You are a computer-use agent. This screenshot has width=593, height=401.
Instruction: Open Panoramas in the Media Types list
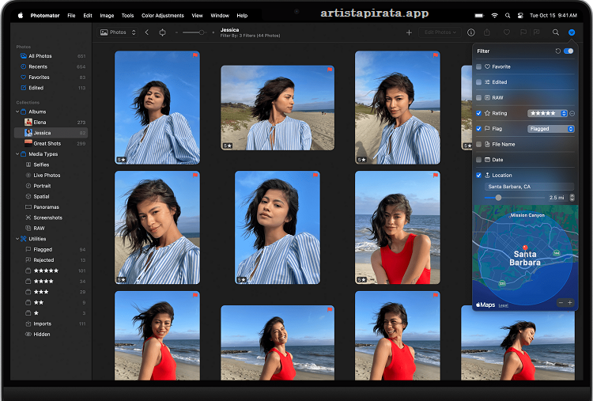[x=47, y=207]
